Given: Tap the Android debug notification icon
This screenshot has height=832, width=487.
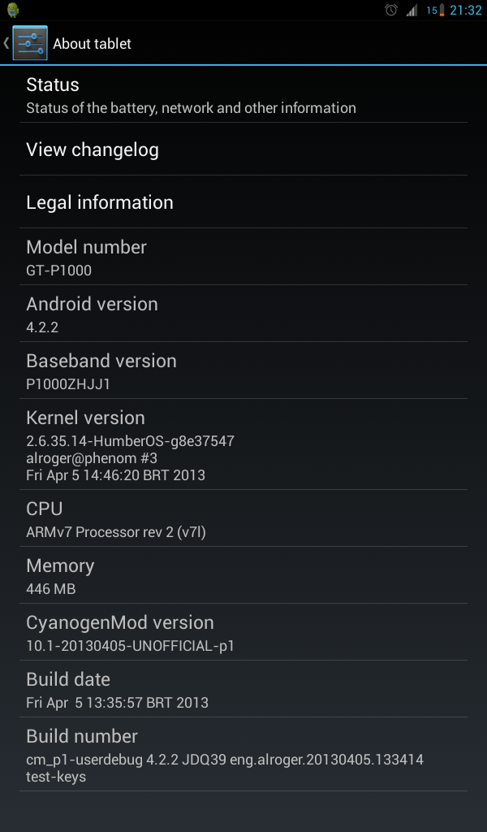Looking at the screenshot, I should point(13,10).
